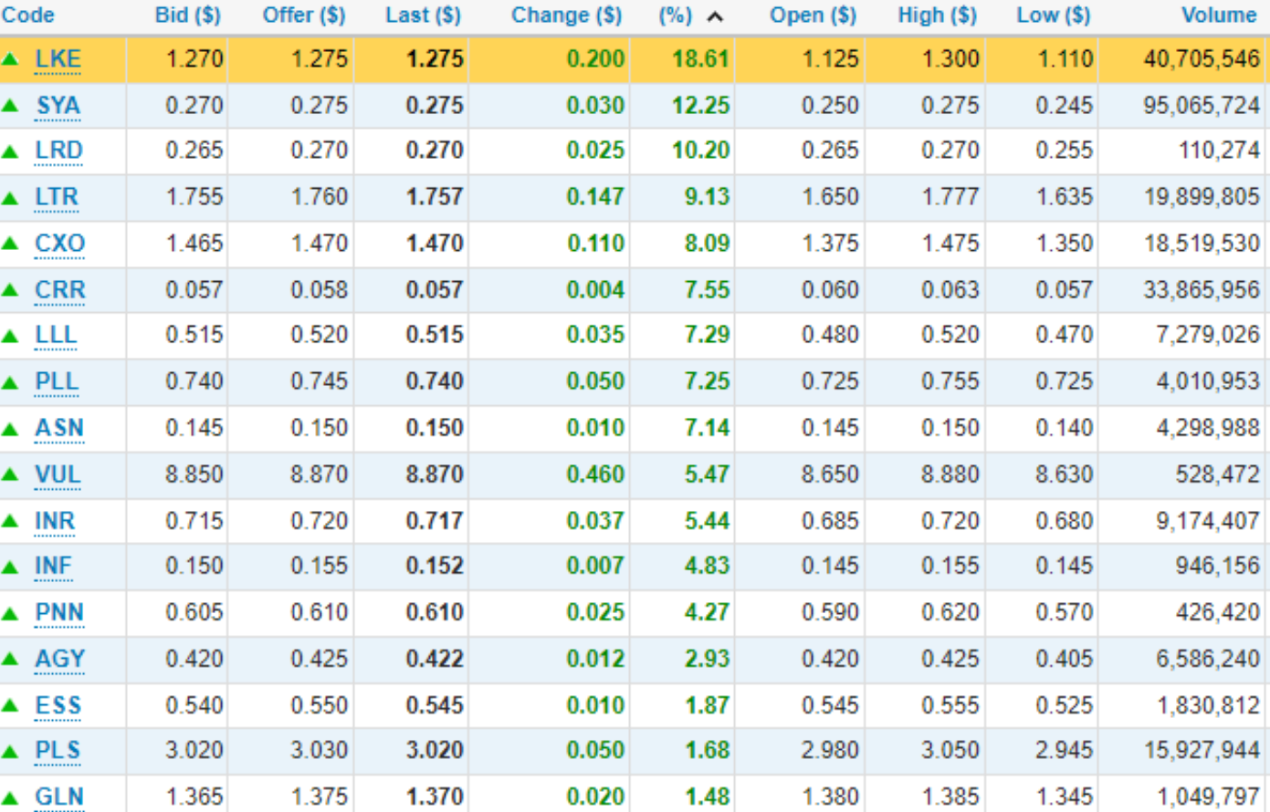
Task: Sort by the Volume column header
Action: point(1218,16)
